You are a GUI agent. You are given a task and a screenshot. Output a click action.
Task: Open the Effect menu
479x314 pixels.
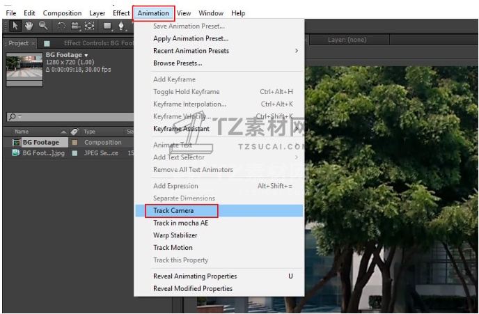click(121, 13)
